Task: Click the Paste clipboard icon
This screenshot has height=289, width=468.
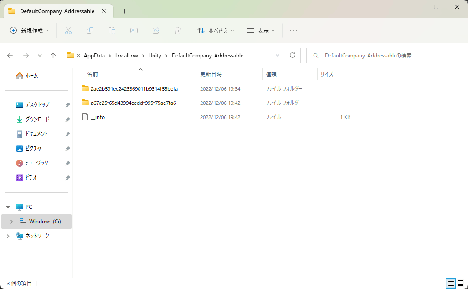Action: point(112,31)
